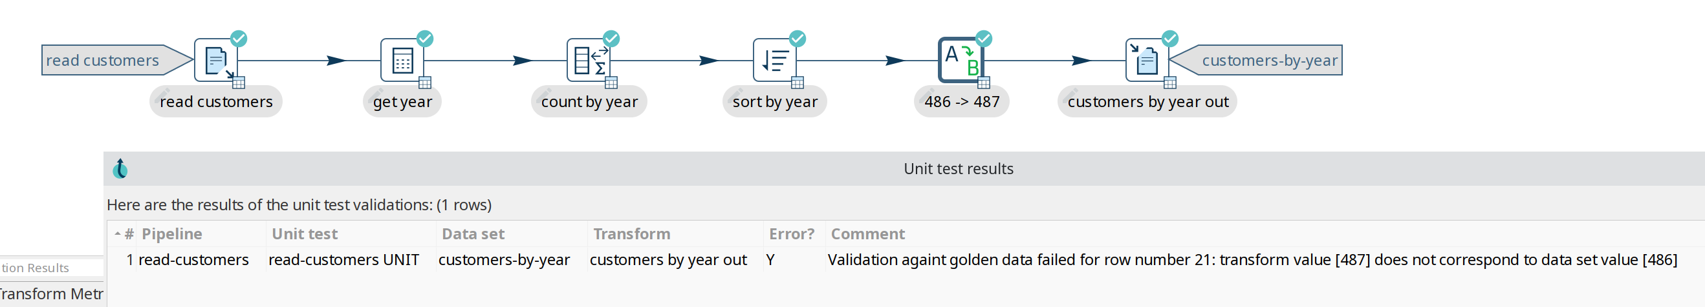Click the Hop logo in Unit test results

point(120,169)
